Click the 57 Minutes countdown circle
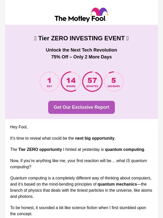 [92, 82]
